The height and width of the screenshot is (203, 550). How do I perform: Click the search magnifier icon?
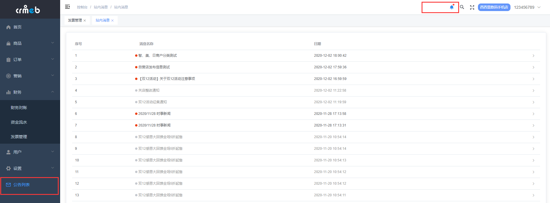[x=462, y=7]
